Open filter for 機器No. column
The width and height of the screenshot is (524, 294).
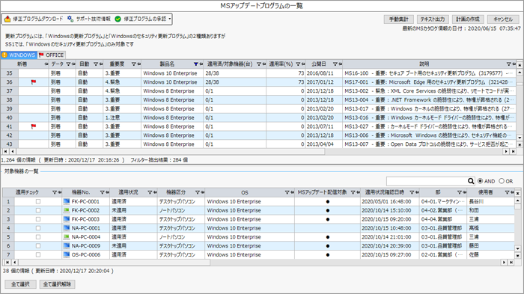point(103,192)
